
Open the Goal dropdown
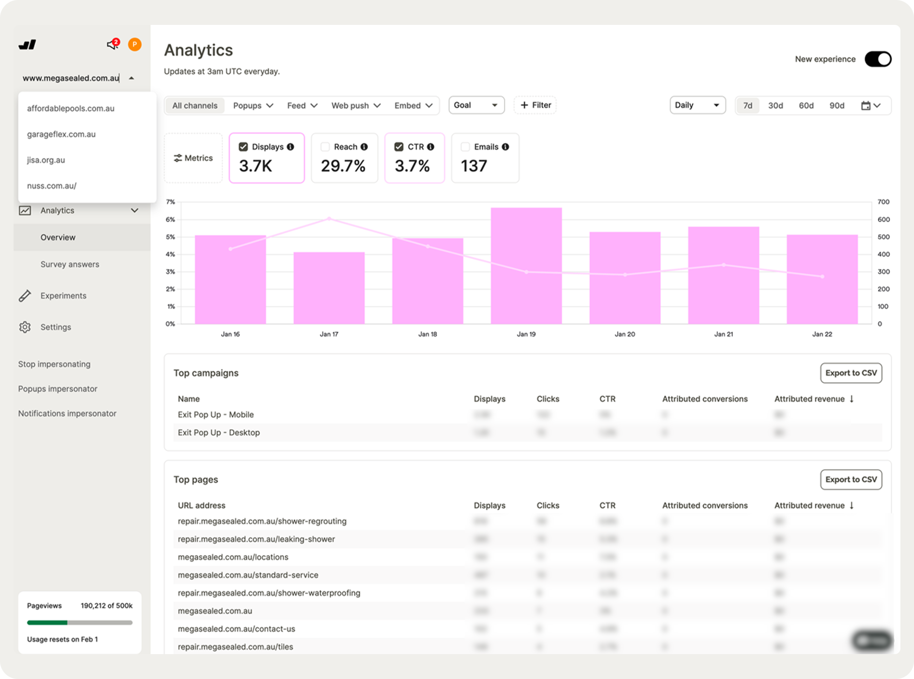coord(476,105)
